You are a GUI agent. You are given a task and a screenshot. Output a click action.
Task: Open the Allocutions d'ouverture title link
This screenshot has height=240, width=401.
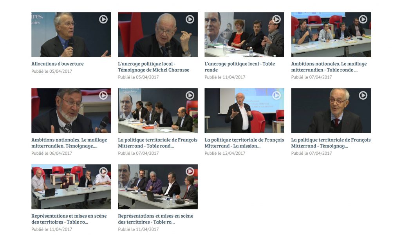(58, 64)
